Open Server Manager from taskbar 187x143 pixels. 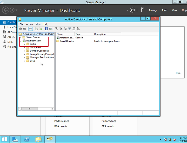(15, 139)
